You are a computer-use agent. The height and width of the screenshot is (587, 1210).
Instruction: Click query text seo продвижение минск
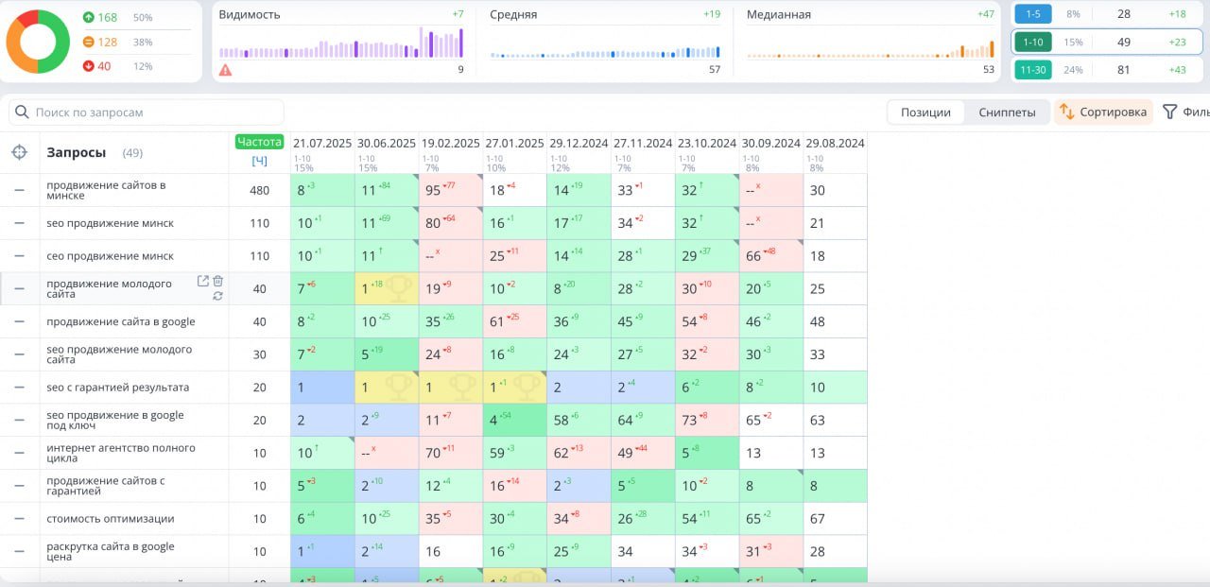point(110,223)
